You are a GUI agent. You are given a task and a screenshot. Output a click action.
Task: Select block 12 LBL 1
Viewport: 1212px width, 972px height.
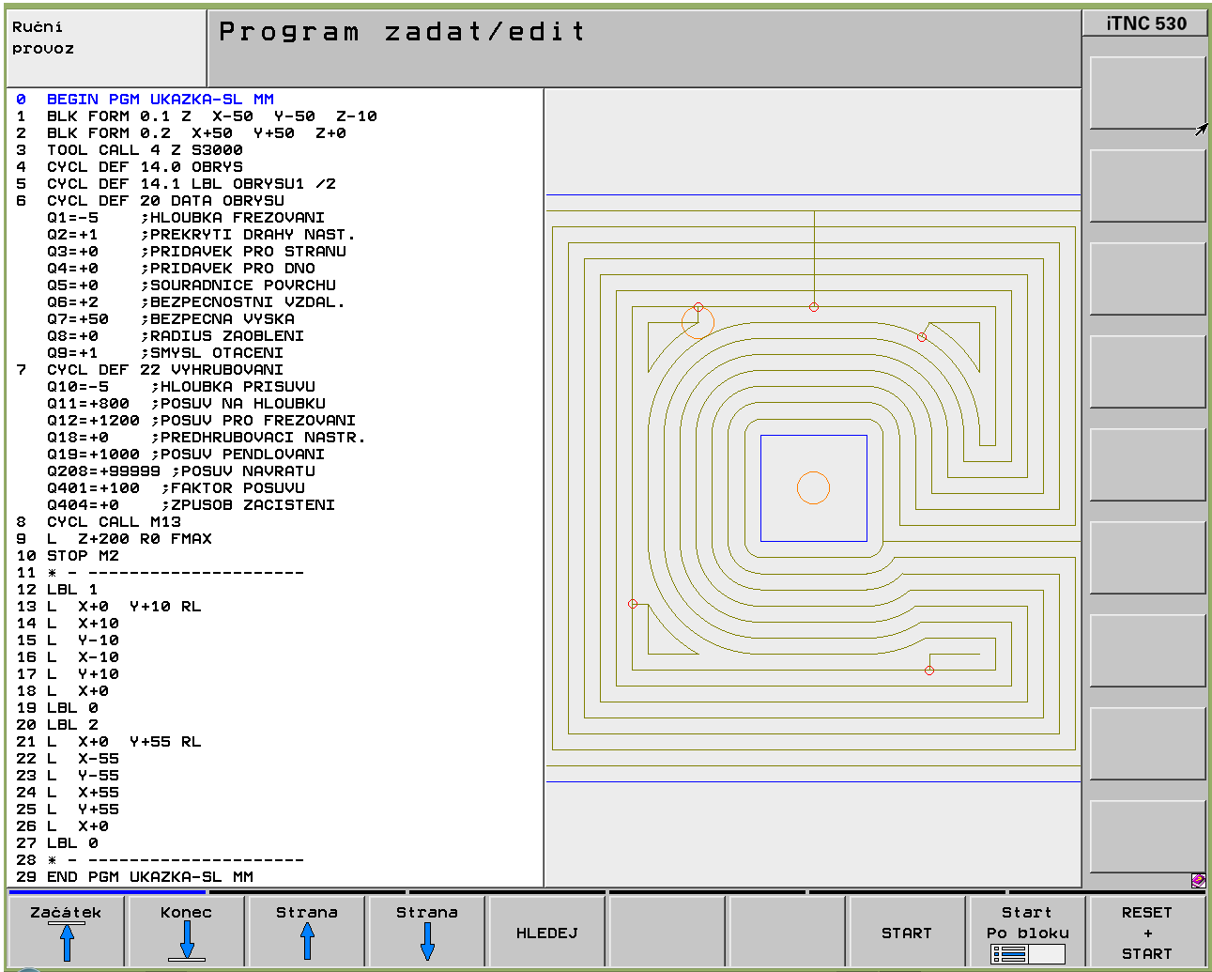[x=71, y=589]
